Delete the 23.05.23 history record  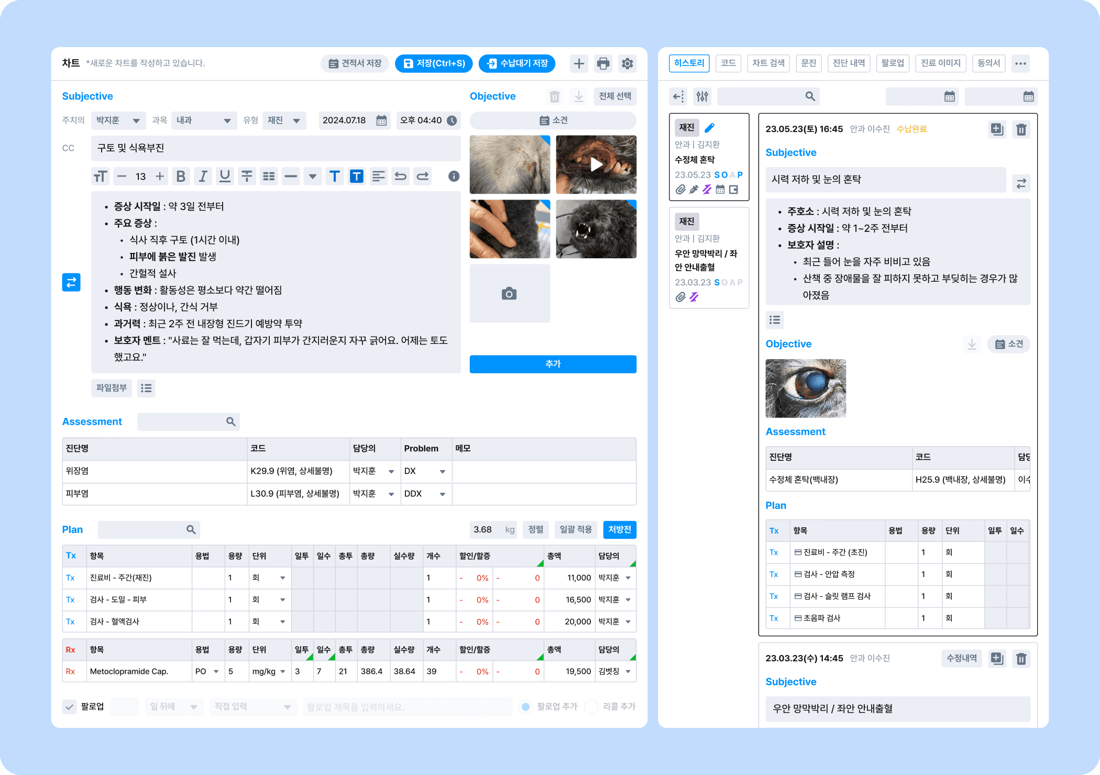coord(1021,129)
